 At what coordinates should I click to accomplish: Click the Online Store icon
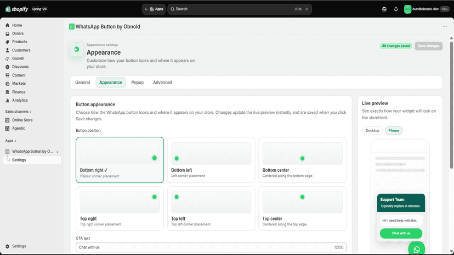(x=8, y=120)
